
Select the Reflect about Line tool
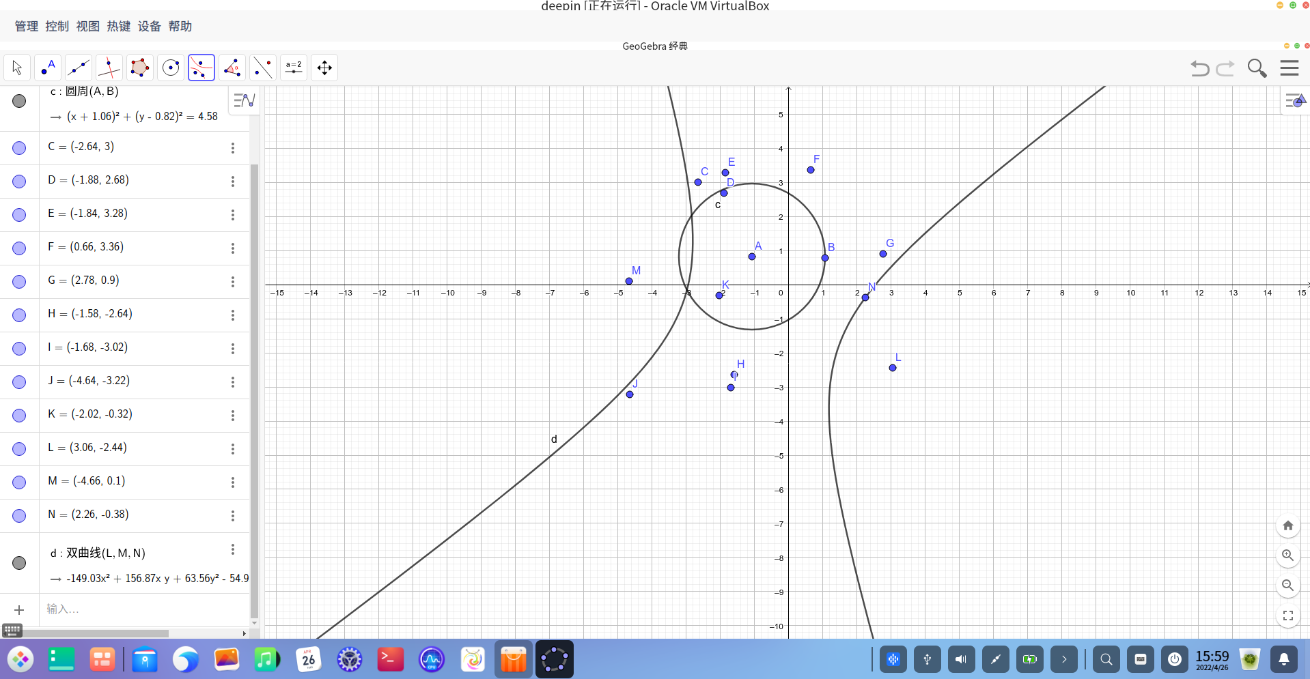tap(263, 68)
